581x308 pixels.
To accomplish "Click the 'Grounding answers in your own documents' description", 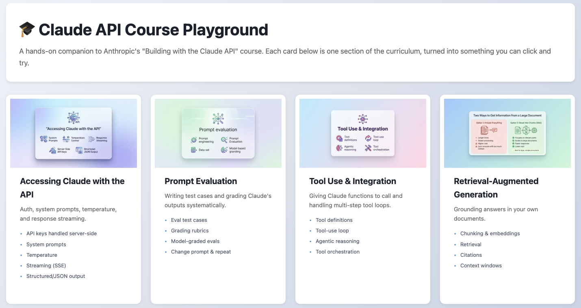I will click(496, 214).
